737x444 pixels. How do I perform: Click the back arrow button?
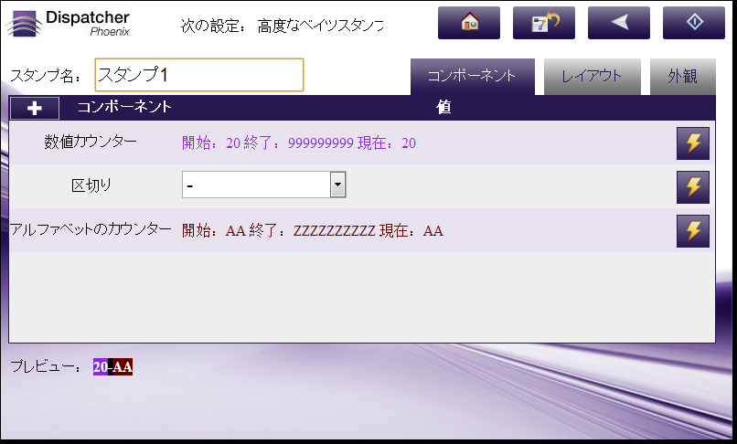(618, 23)
